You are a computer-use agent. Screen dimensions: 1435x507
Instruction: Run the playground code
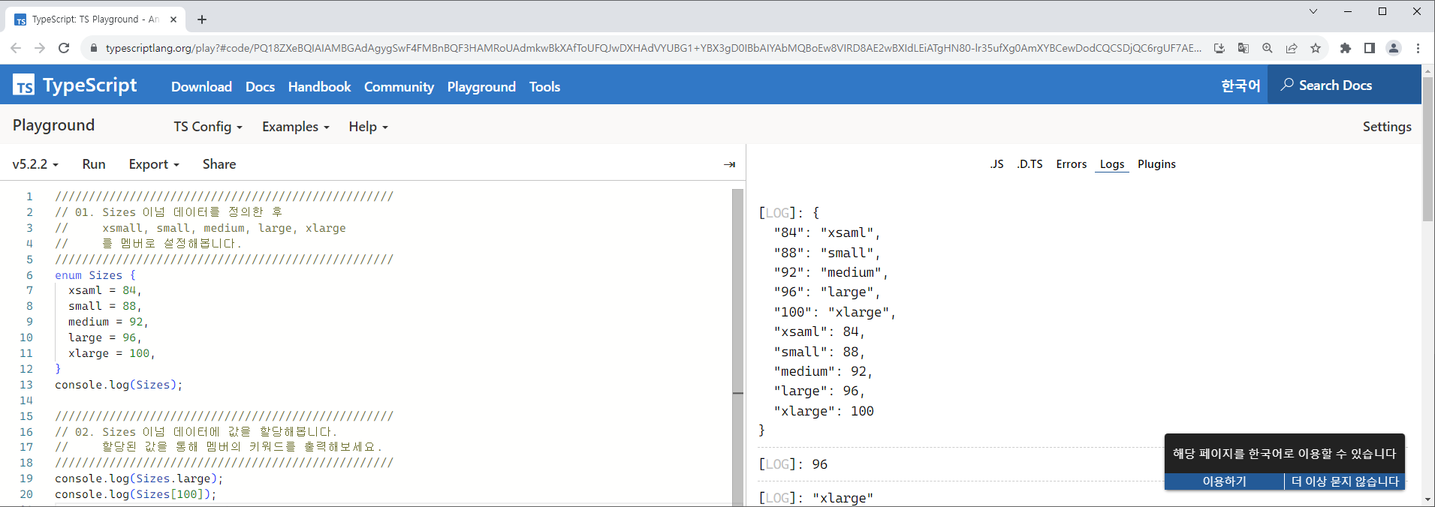pyautogui.click(x=94, y=164)
